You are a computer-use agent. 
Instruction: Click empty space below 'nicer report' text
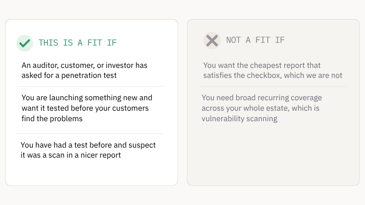[92, 173]
